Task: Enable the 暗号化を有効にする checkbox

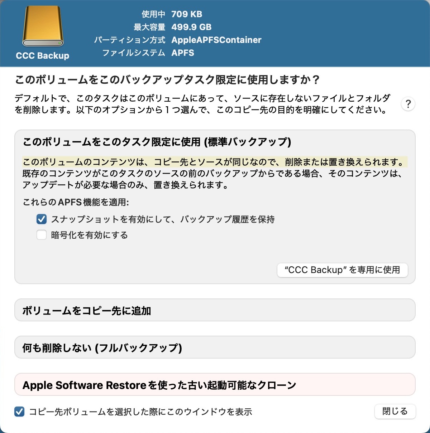Action: click(x=42, y=235)
